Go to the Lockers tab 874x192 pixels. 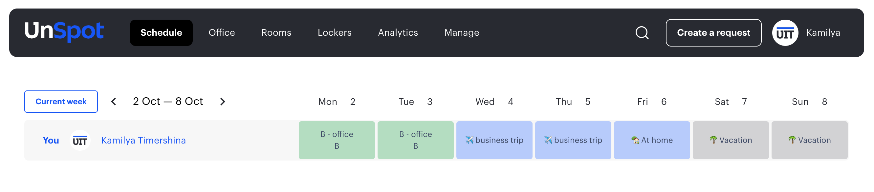335,33
